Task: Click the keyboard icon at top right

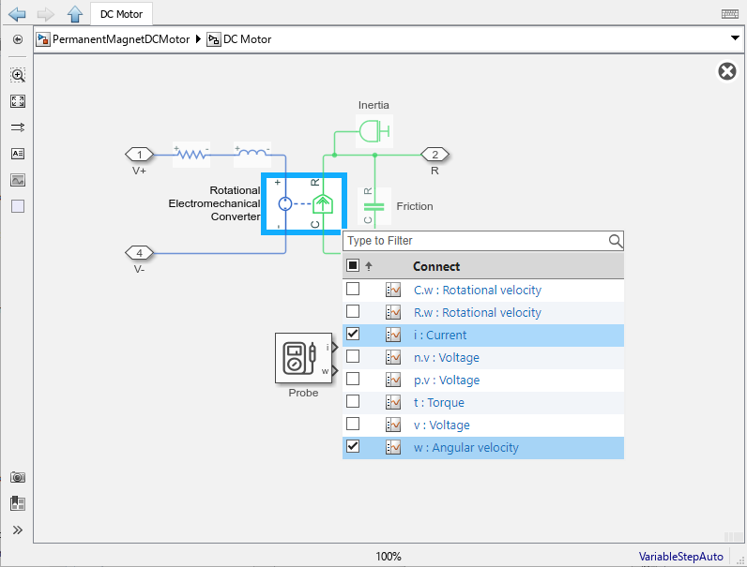Action: point(729,14)
